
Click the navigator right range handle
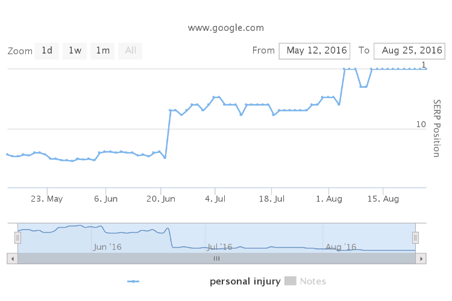(x=415, y=238)
